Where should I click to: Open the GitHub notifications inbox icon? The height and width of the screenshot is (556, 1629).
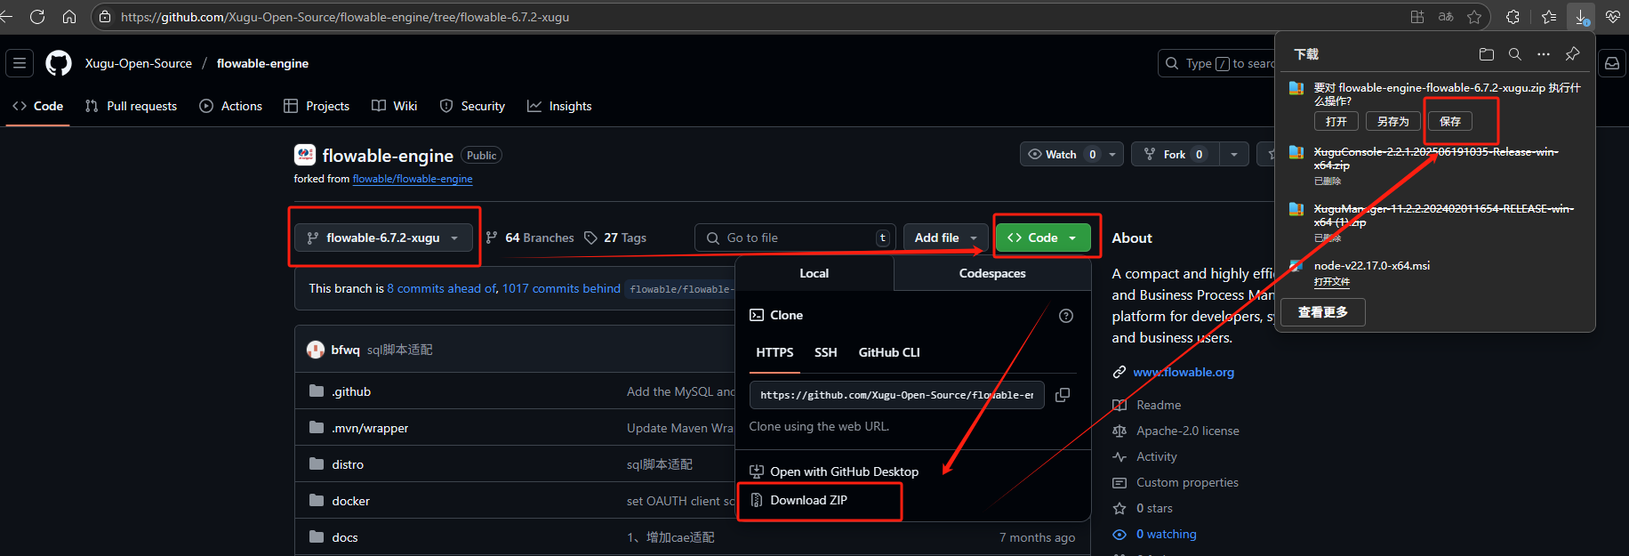tap(1611, 63)
